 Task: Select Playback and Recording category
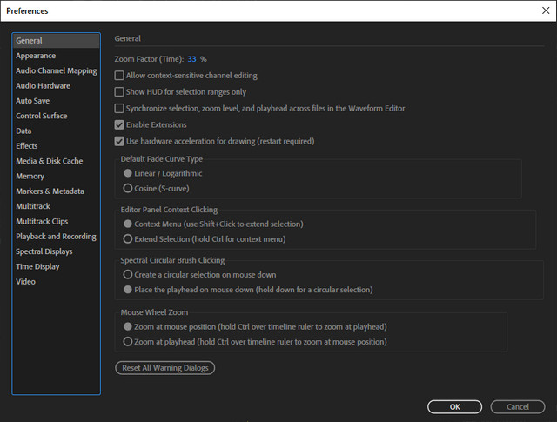pos(56,237)
